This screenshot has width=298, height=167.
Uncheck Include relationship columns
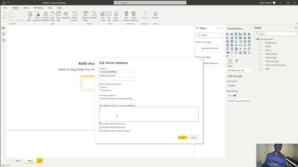tap(100, 124)
